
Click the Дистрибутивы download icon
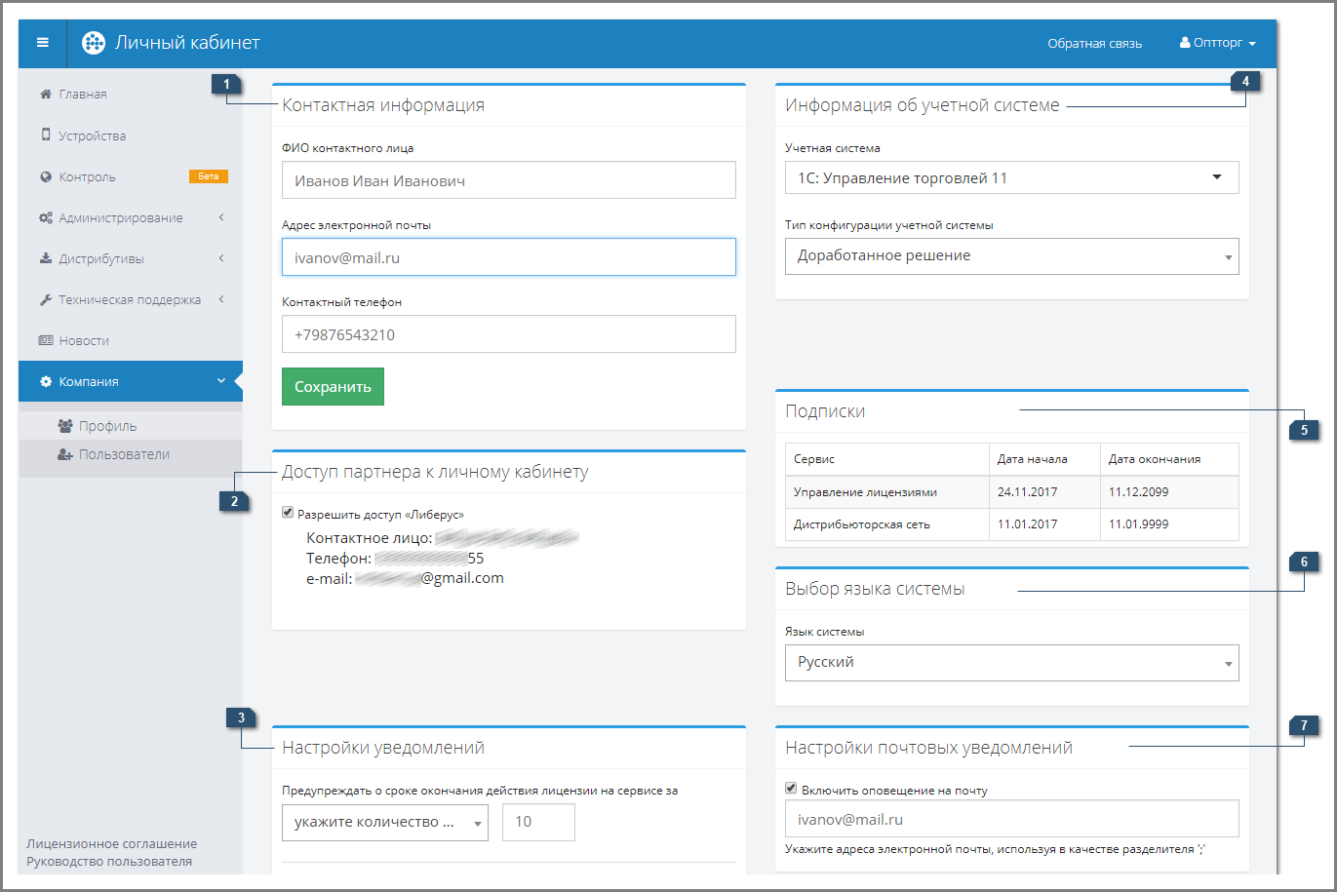point(45,259)
